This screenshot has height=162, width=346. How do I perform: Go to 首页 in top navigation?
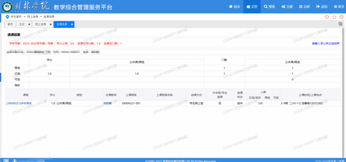234,7
